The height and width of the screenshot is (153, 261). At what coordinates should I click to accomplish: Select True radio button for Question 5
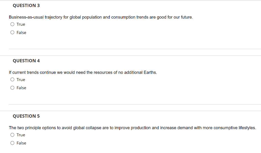(12, 135)
